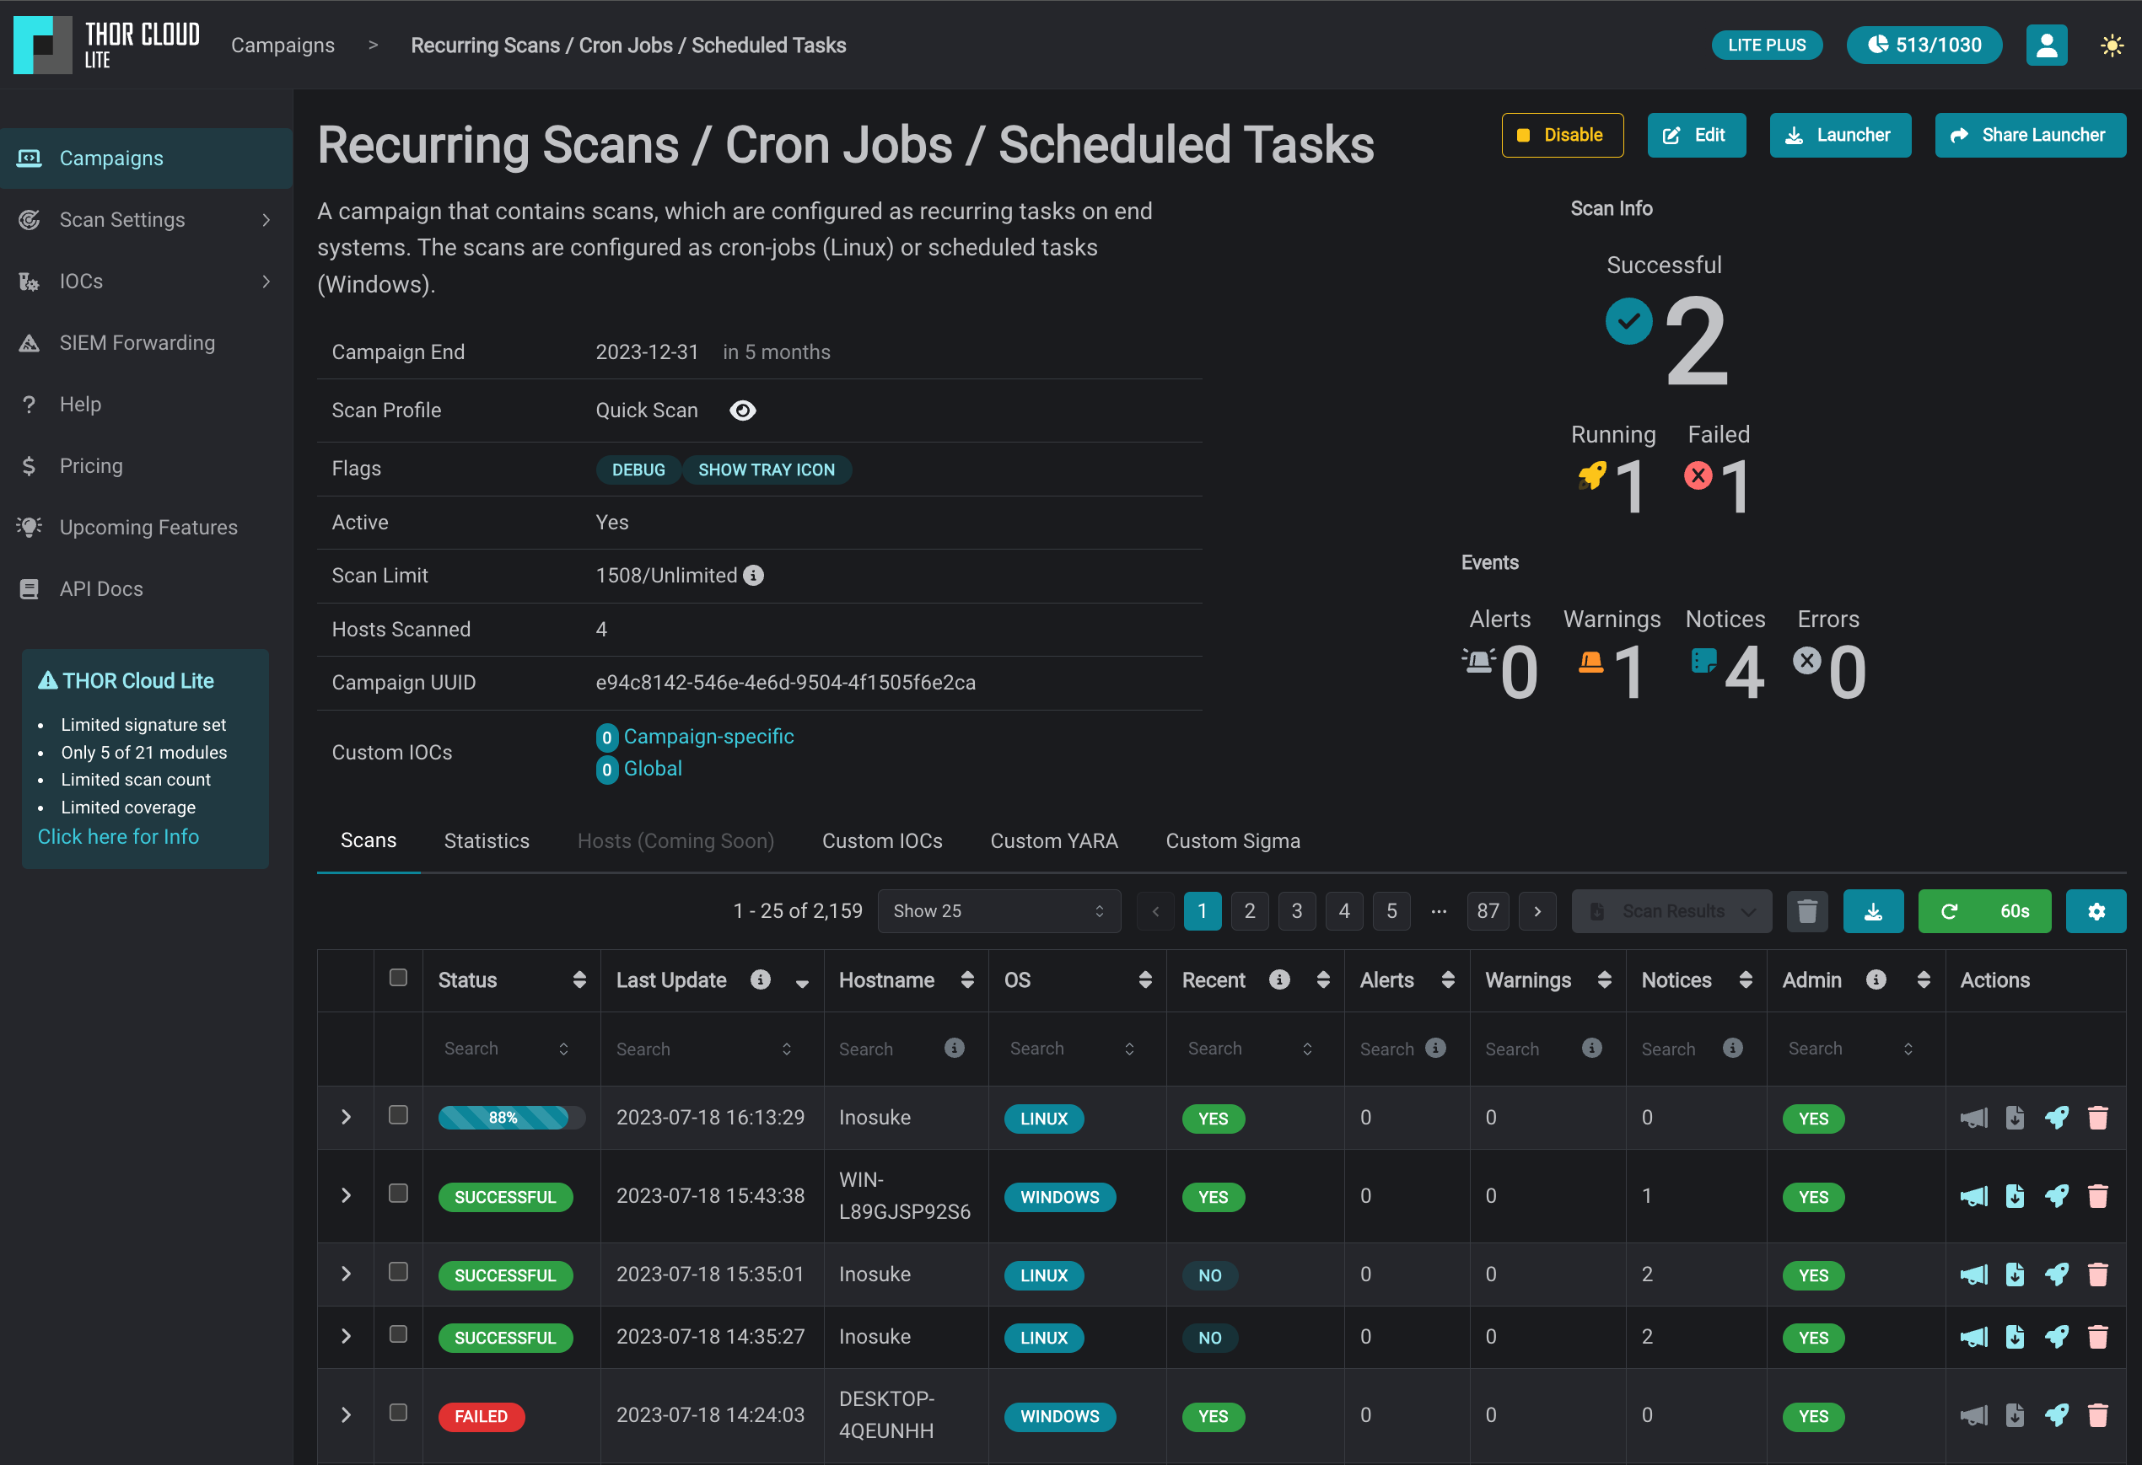
Task: Tick the checkbox for the FAILED scan row
Action: click(x=398, y=1413)
